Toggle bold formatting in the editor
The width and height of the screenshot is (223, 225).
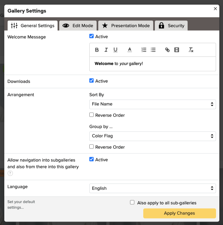pos(97,50)
